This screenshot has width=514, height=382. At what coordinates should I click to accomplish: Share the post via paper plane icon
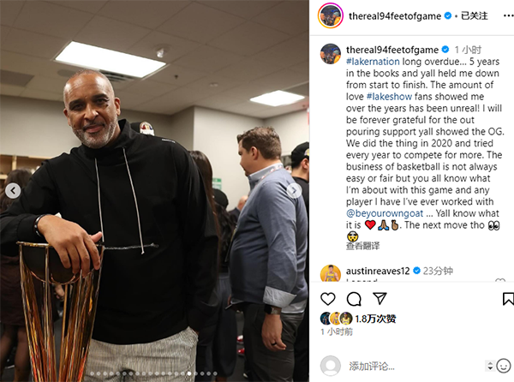(380, 298)
